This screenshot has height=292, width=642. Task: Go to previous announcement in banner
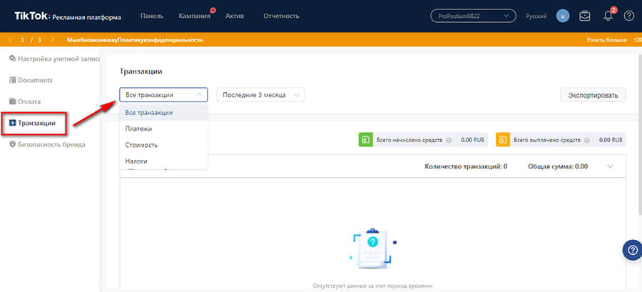pyautogui.click(x=10, y=40)
